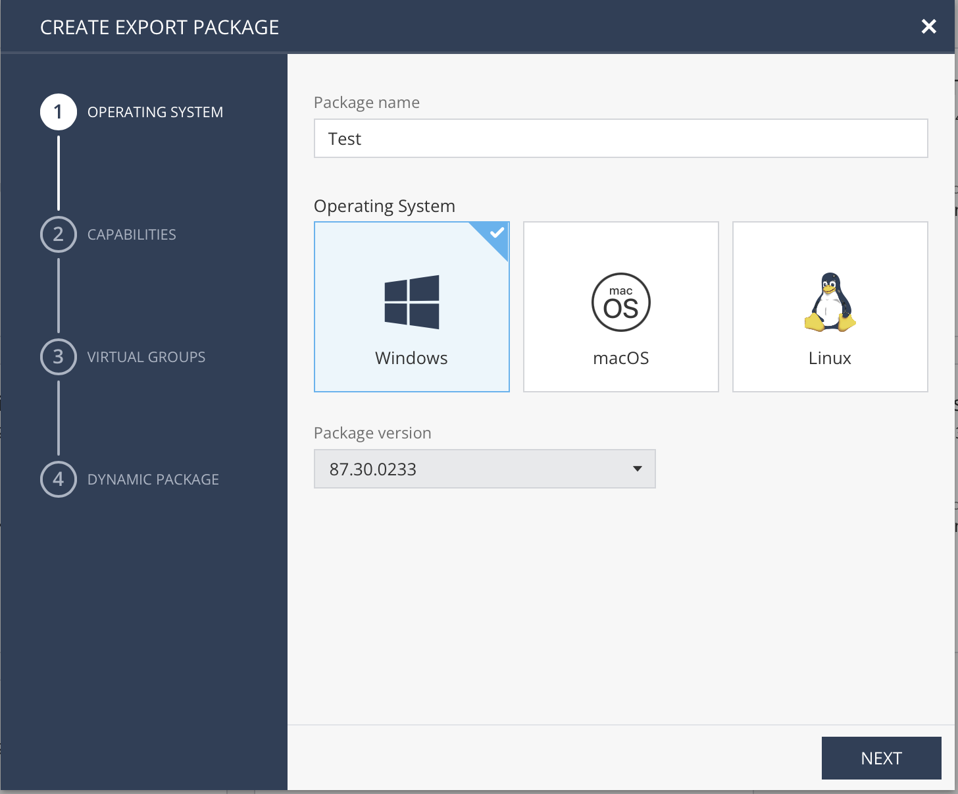Click the step 4 number circle
The image size is (958, 794).
[59, 479]
